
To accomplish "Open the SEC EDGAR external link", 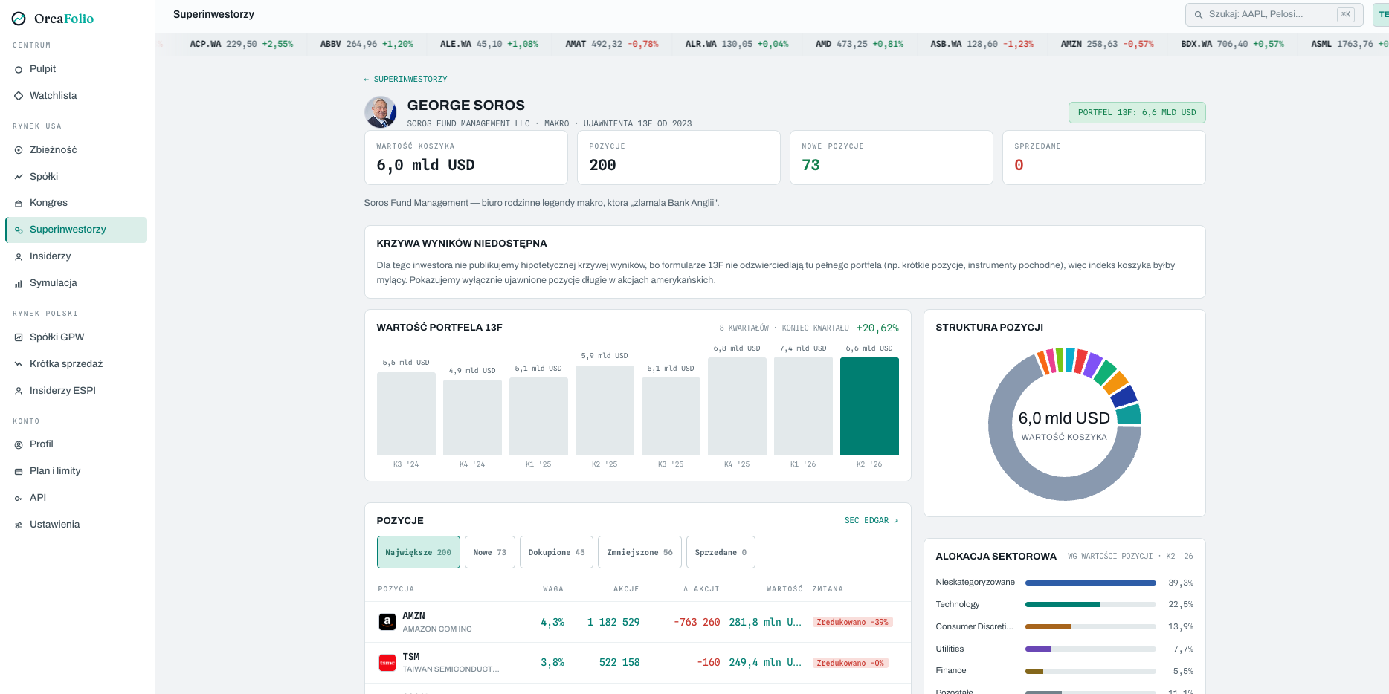I will pyautogui.click(x=871, y=520).
